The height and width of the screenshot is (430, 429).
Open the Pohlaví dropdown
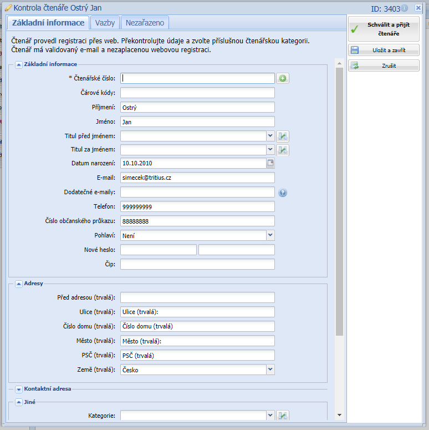click(270, 235)
